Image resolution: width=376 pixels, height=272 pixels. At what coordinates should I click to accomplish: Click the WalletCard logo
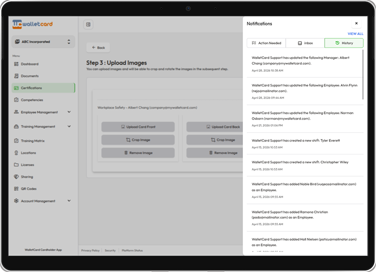(33, 24)
